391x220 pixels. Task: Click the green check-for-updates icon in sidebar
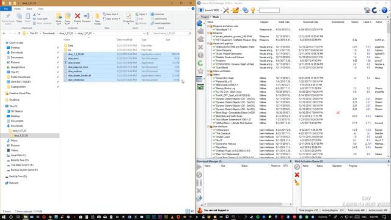pos(200,63)
